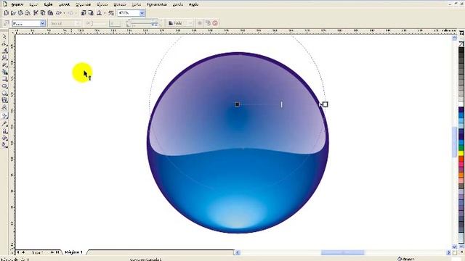Click the black gradient start handle on sphere
The image size is (465, 261).
[x=238, y=104]
